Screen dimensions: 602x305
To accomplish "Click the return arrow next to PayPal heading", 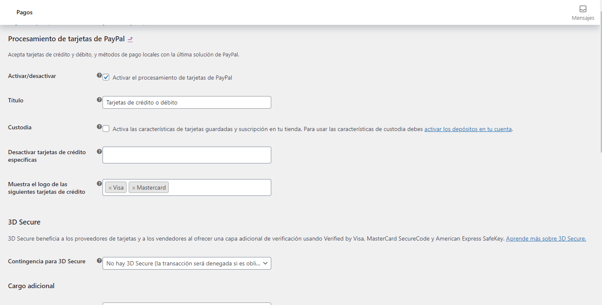I will pos(130,39).
